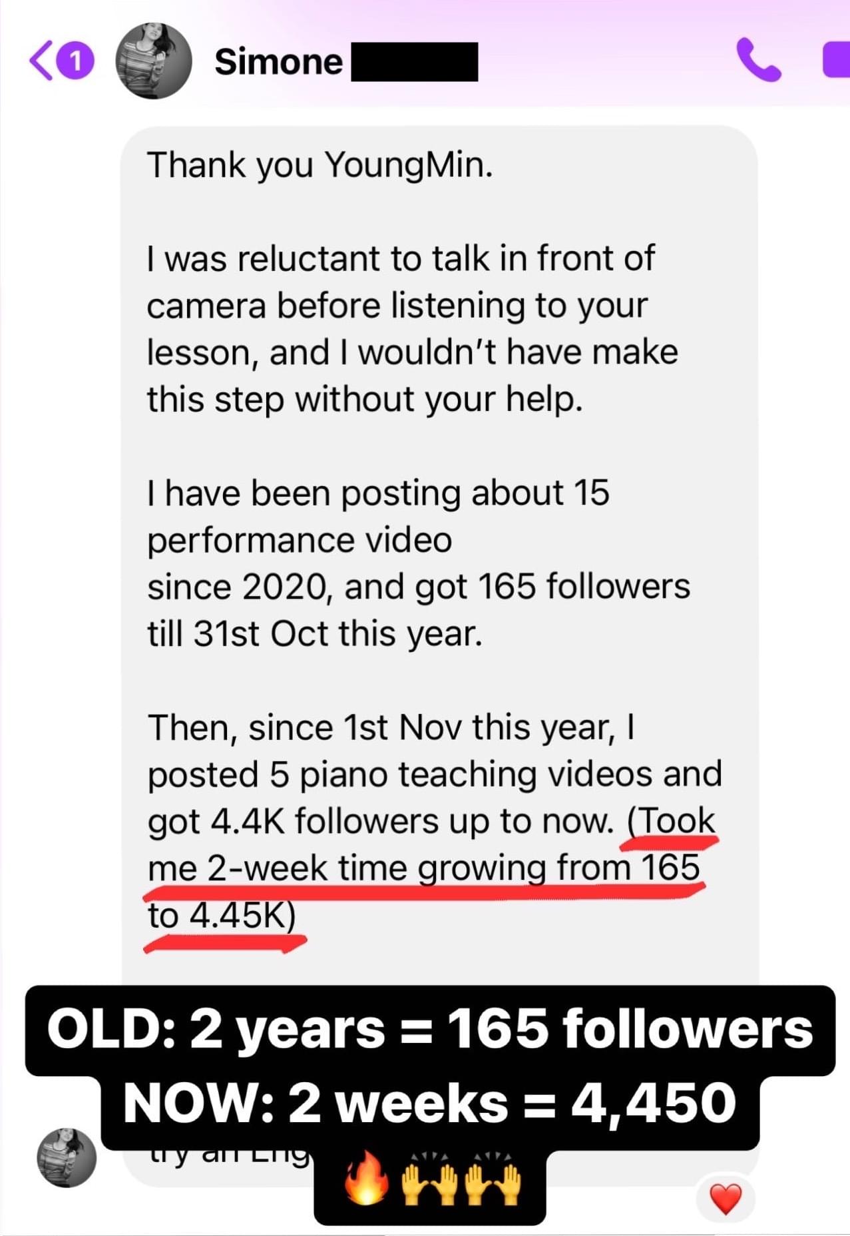Tap the purple back chevron arrow
The width and height of the screenshot is (850, 1236).
point(39,61)
